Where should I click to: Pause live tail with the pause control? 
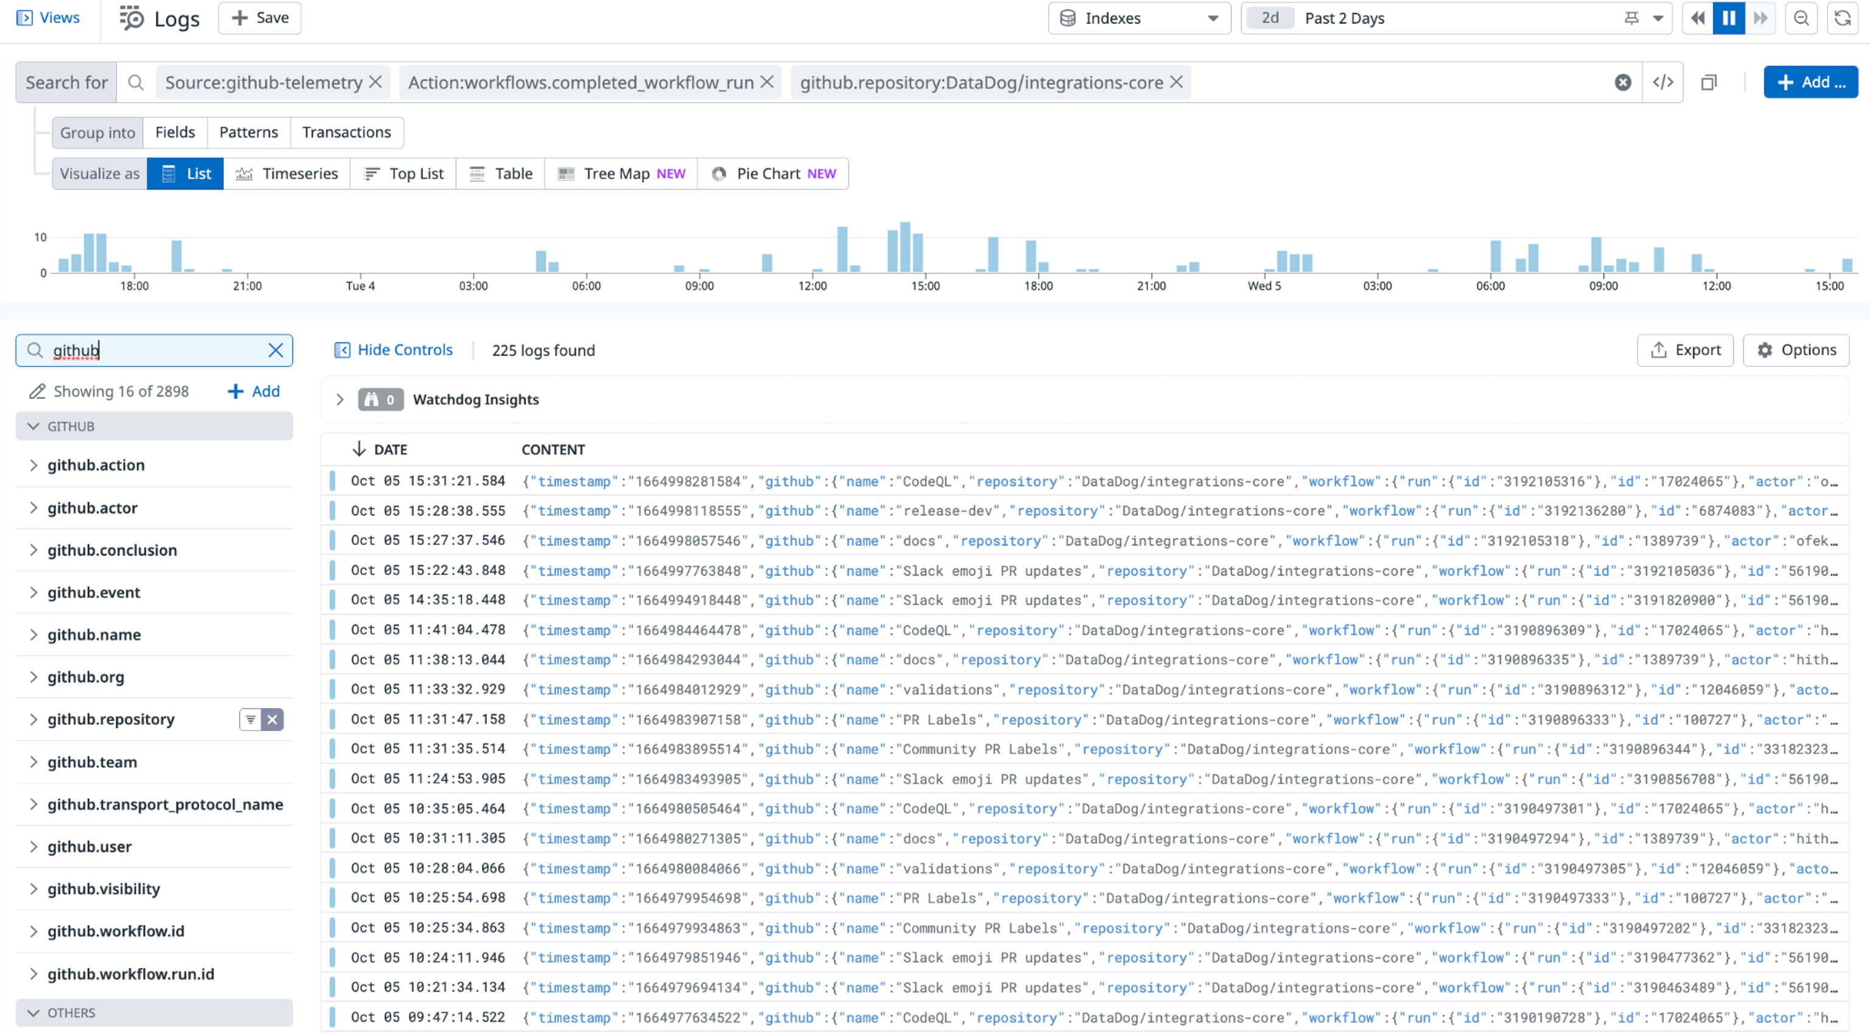coord(1729,18)
